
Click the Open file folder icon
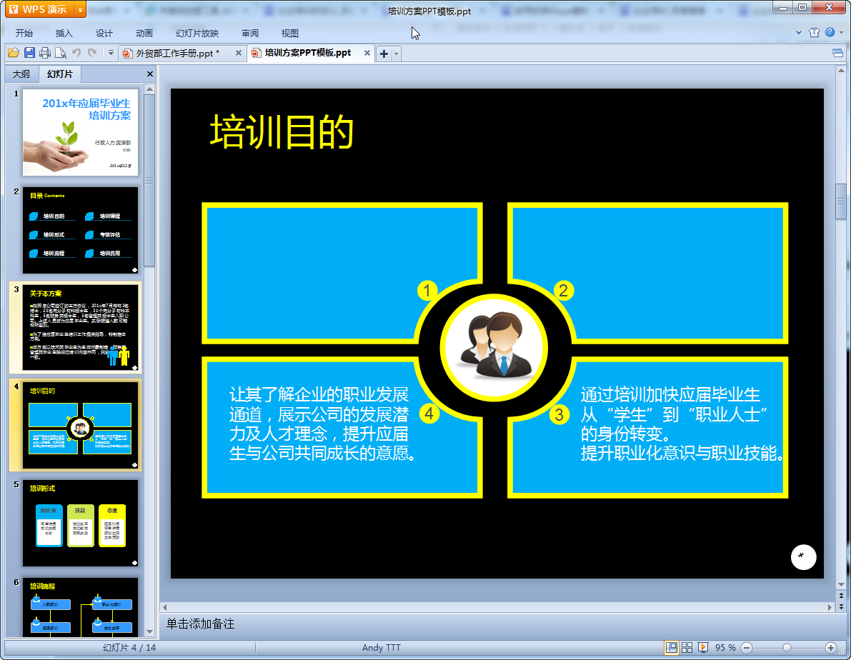click(13, 53)
